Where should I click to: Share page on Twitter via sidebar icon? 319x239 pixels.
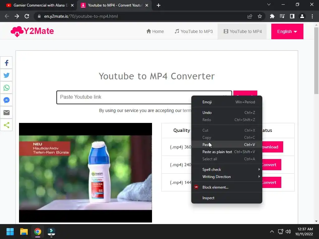click(6, 75)
